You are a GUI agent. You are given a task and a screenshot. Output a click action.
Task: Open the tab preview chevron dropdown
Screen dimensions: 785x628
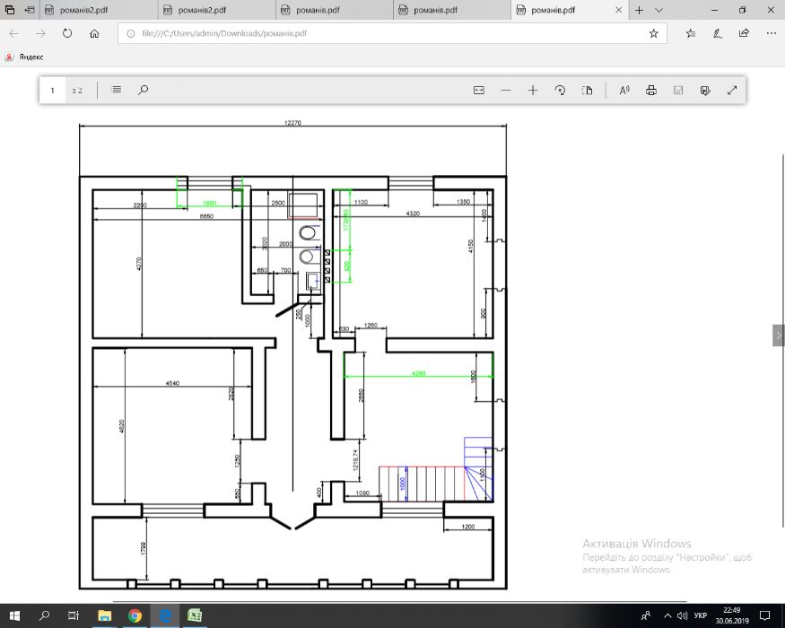point(659,10)
